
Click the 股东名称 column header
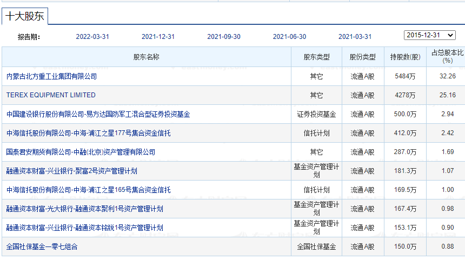146,57
